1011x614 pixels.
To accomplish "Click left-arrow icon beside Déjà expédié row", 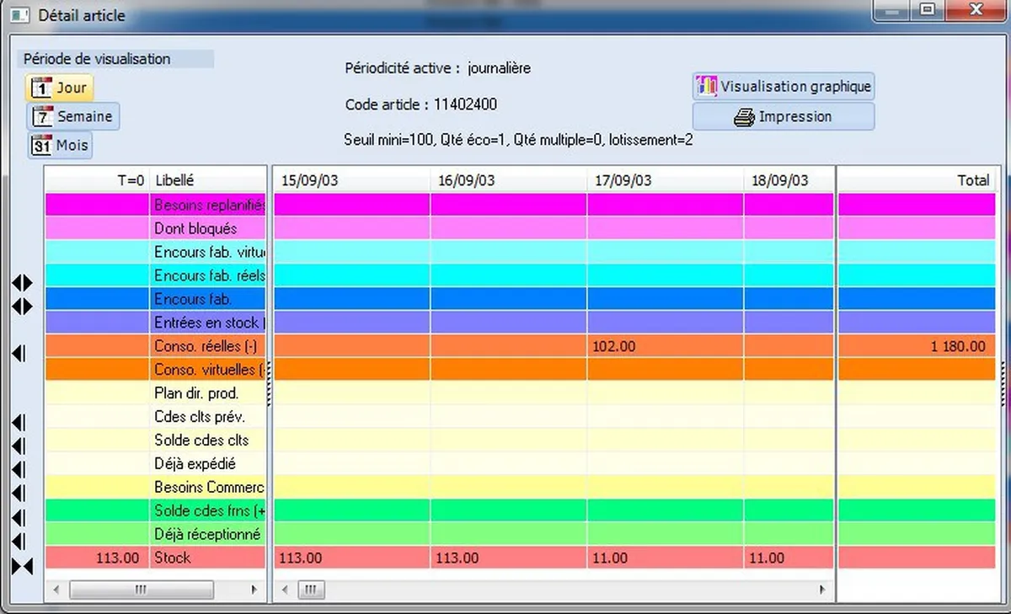I will [19, 470].
